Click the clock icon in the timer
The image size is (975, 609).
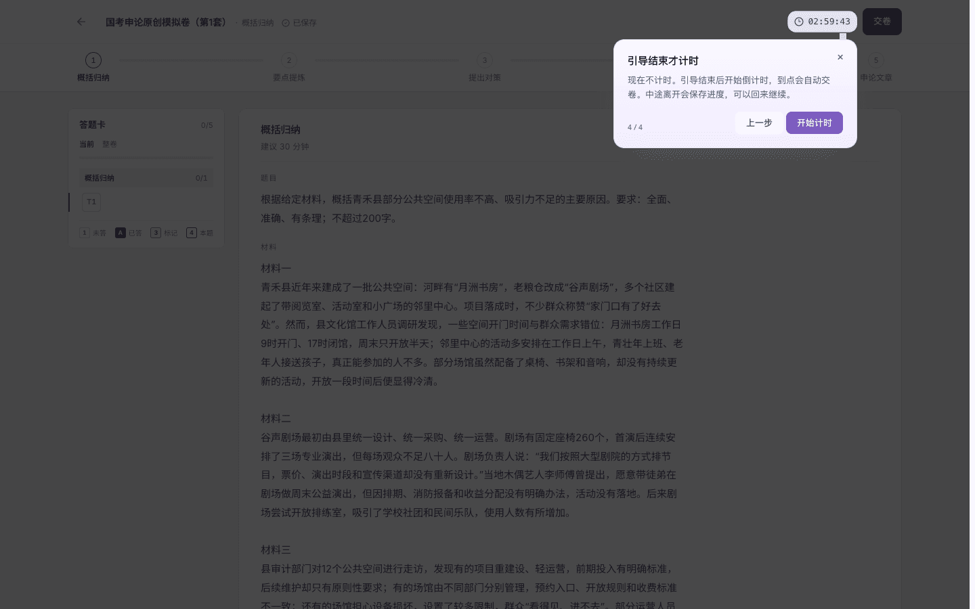pyautogui.click(x=799, y=22)
